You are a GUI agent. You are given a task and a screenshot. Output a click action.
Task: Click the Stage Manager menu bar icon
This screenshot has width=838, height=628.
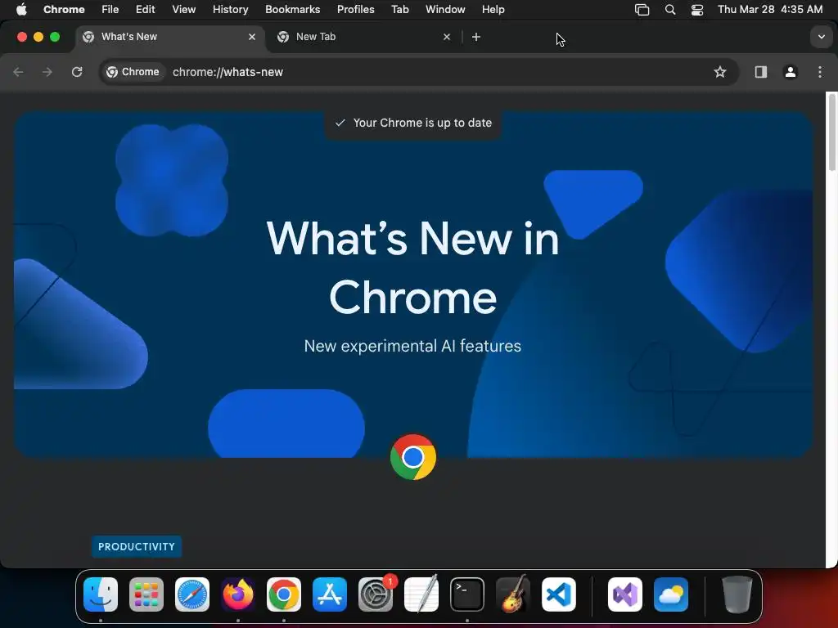pos(642,9)
